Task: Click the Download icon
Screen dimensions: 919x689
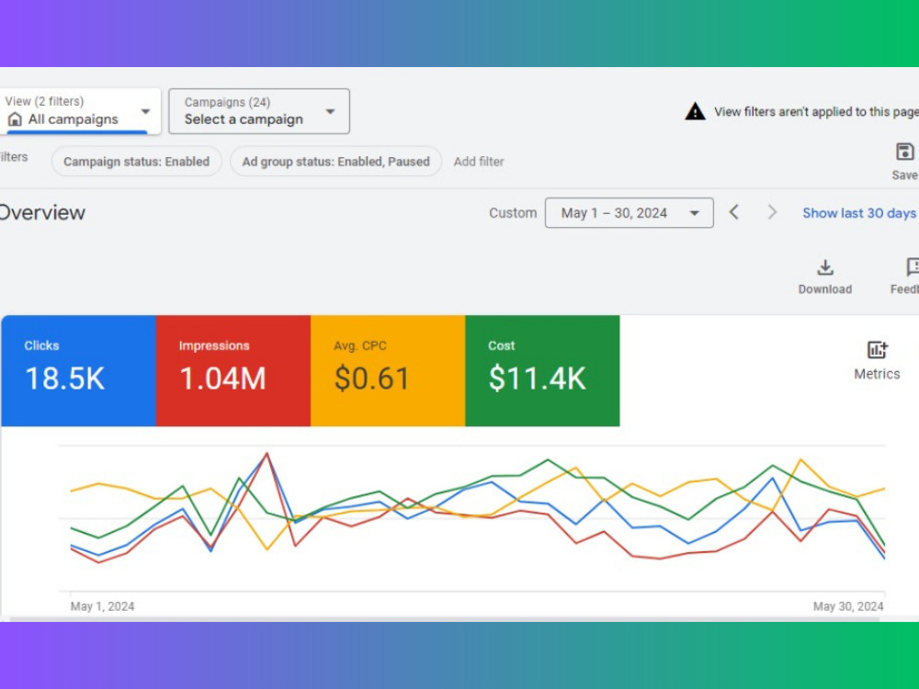Action: pos(825,267)
